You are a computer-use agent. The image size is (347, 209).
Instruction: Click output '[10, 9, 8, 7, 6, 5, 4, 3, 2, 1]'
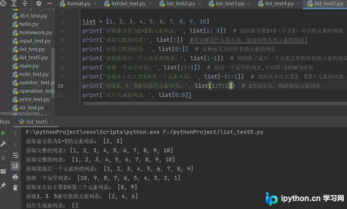tap(129, 178)
